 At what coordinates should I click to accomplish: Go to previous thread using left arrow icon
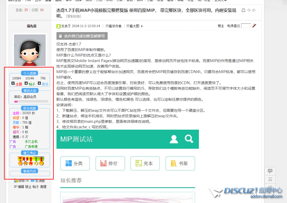pyautogui.click(x=249, y=10)
